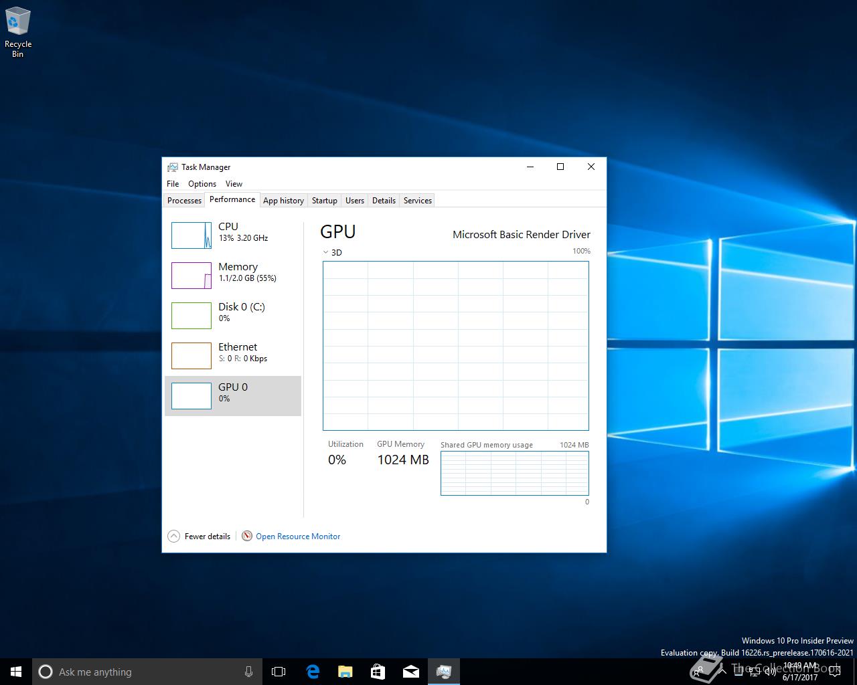
Task: Click the Task Manager title bar icon
Action: [x=173, y=167]
